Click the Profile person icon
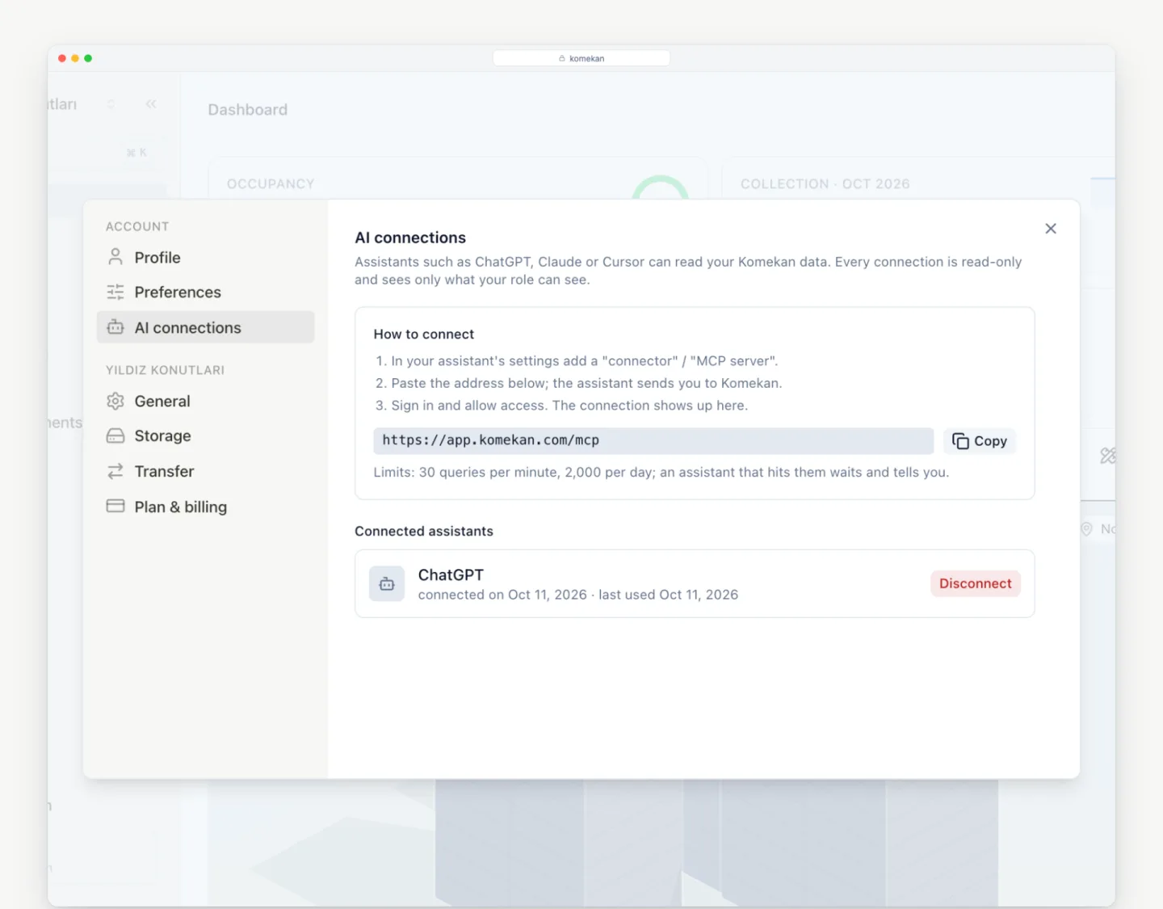 point(115,257)
